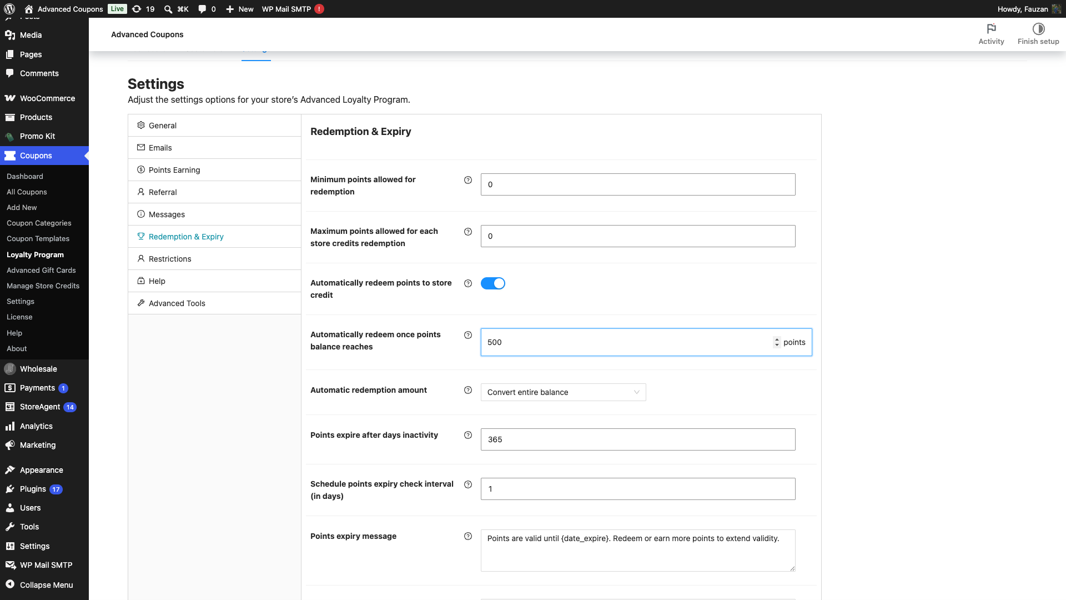This screenshot has width=1066, height=600.
Task: Click the Products icon in sidebar
Action: click(x=10, y=117)
